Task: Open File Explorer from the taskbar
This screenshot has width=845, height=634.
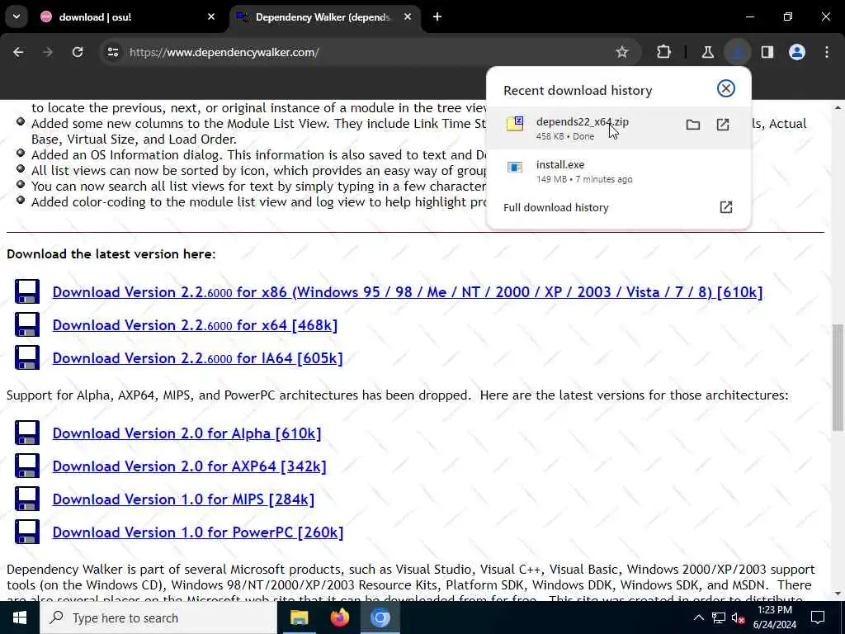Action: pos(299,617)
